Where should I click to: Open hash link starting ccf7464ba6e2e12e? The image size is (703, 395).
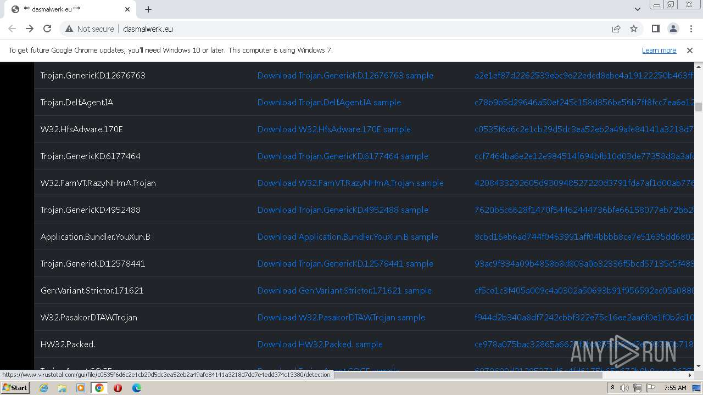[584, 156]
